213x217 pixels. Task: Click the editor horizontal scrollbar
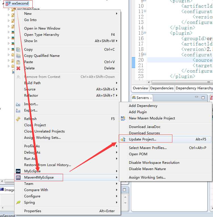pos(182,82)
